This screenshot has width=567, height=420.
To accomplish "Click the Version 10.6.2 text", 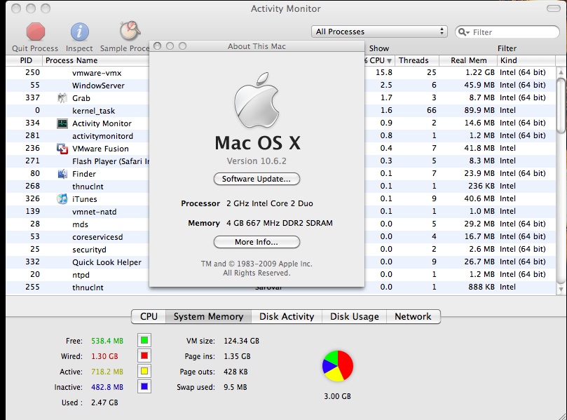I will click(x=257, y=161).
